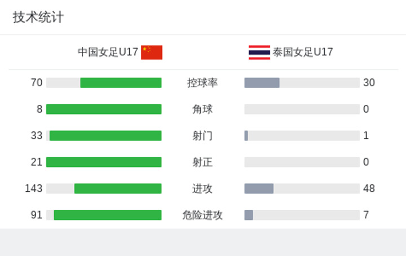406x256 pixels.
Task: Click the gray possession bar showing 30
Action: tap(262, 83)
